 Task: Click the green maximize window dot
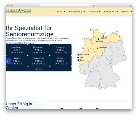coord(12,5)
